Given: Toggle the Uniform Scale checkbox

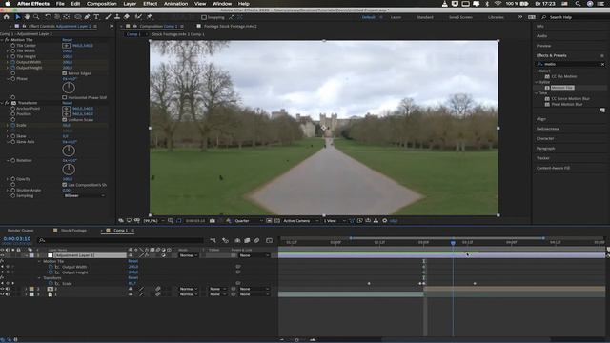Looking at the screenshot, I should point(65,120).
